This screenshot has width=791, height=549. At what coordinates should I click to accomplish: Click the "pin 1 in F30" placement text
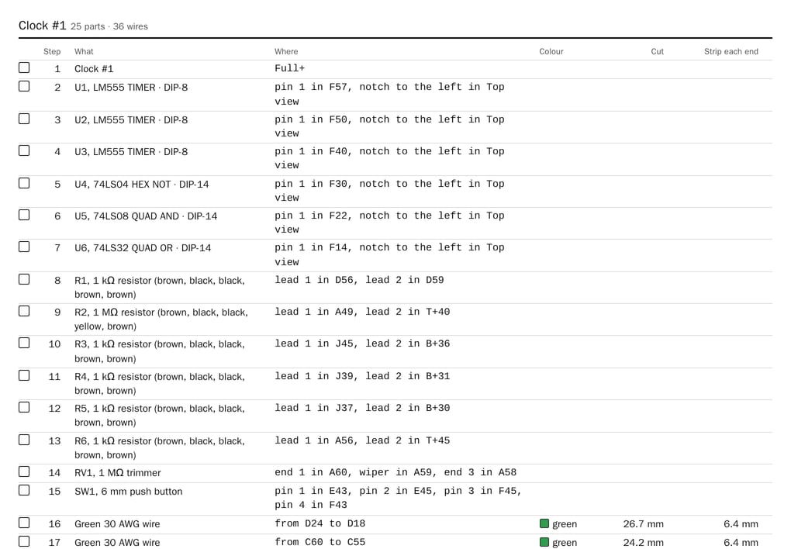(311, 184)
